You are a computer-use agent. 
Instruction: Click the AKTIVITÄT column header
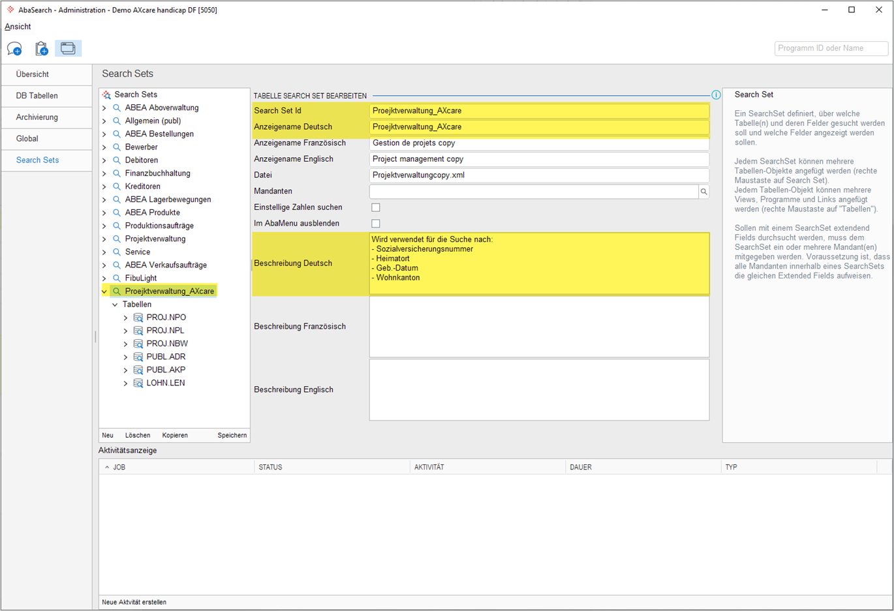coord(487,467)
